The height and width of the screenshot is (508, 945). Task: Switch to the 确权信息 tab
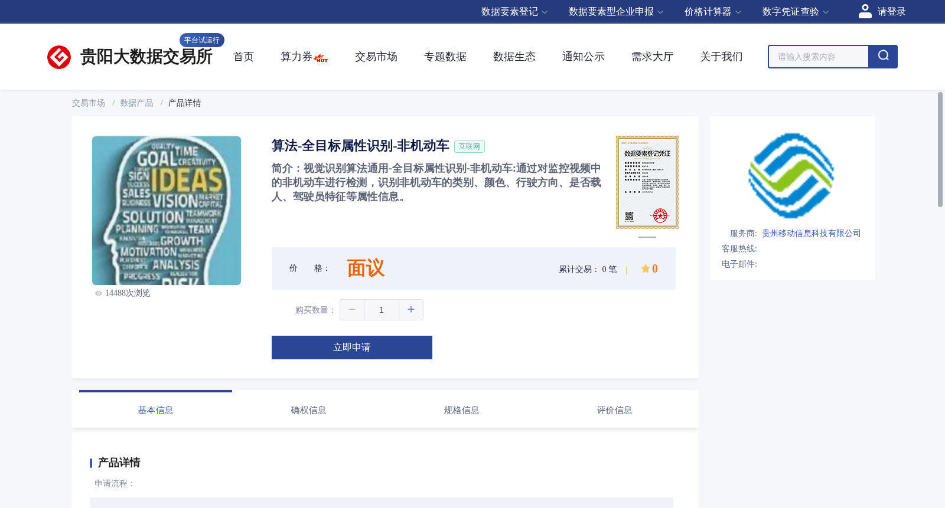point(308,410)
